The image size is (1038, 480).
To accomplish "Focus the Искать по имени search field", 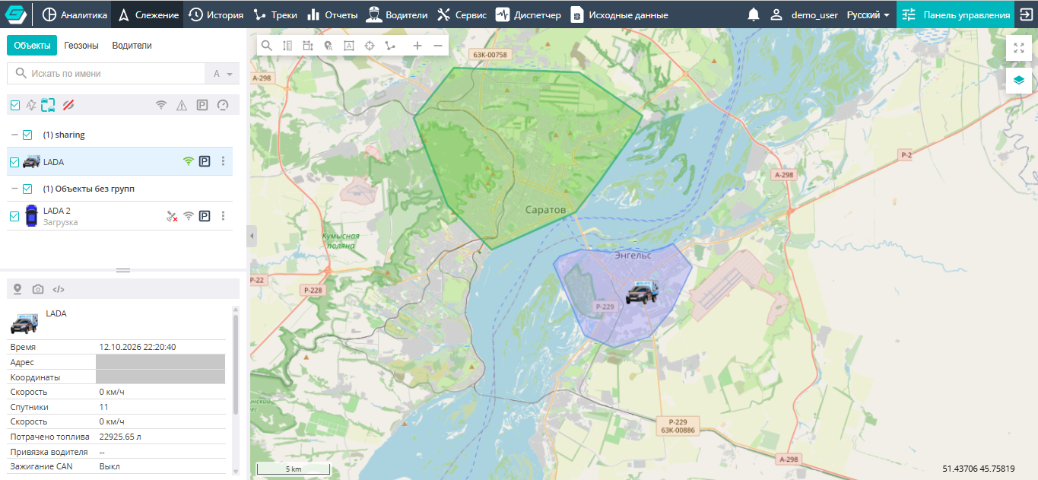I will click(106, 74).
